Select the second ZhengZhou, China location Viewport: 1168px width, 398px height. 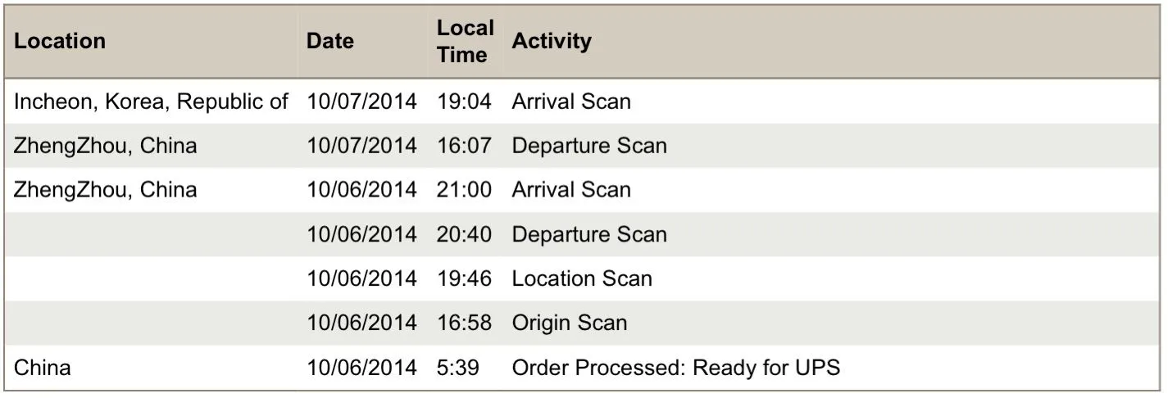tap(106, 191)
